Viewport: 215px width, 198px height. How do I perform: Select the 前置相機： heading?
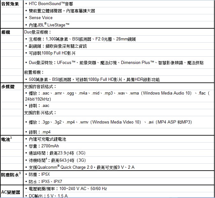point(34,72)
